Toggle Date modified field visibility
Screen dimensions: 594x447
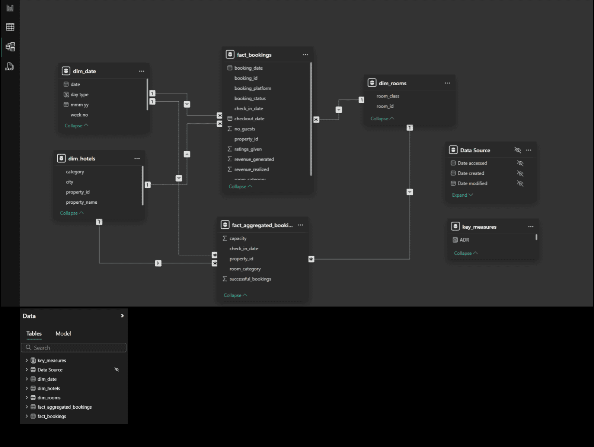(x=520, y=184)
